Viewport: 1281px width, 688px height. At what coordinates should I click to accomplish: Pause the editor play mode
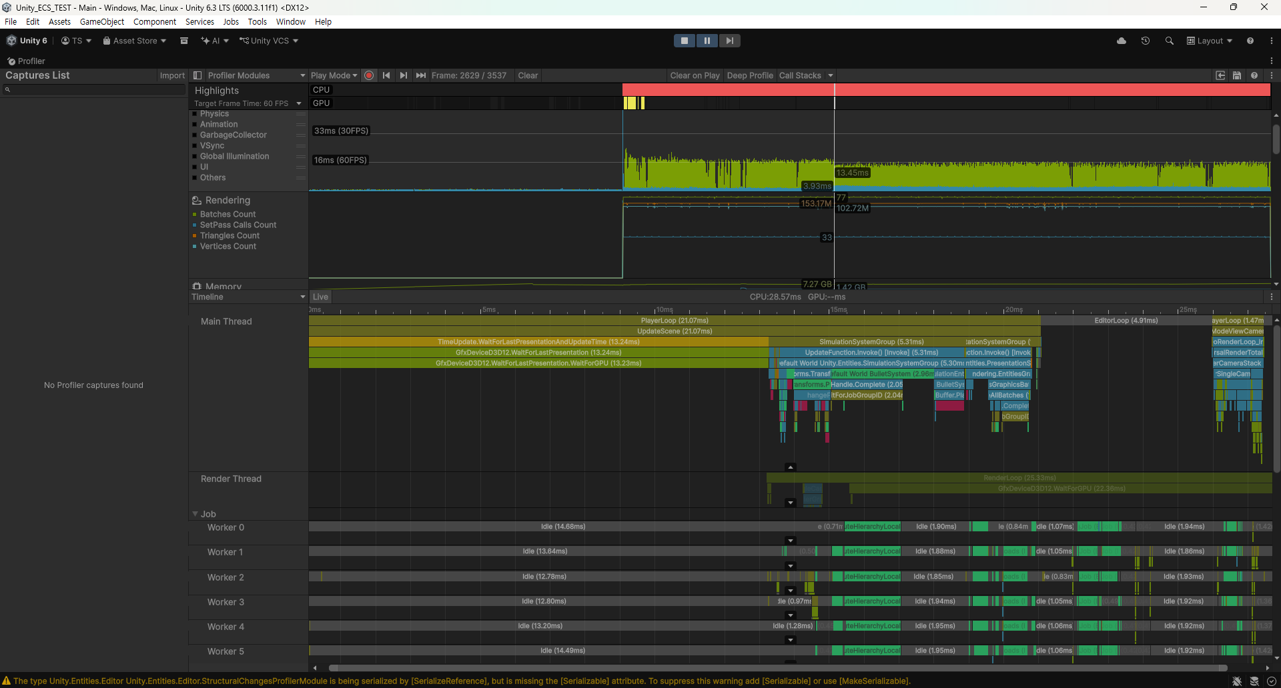pos(707,41)
